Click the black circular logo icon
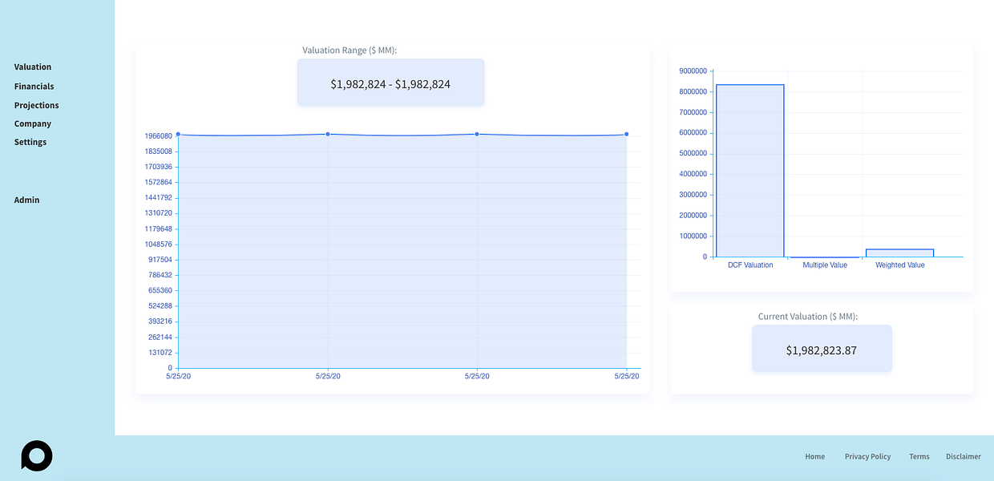Viewport: 994px width, 481px height. (36, 456)
